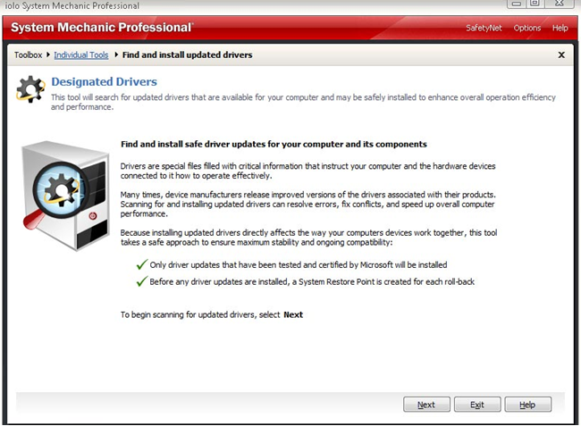Click the 'Before any driver updates are installed' text
This screenshot has width=581, height=426.
(x=312, y=281)
